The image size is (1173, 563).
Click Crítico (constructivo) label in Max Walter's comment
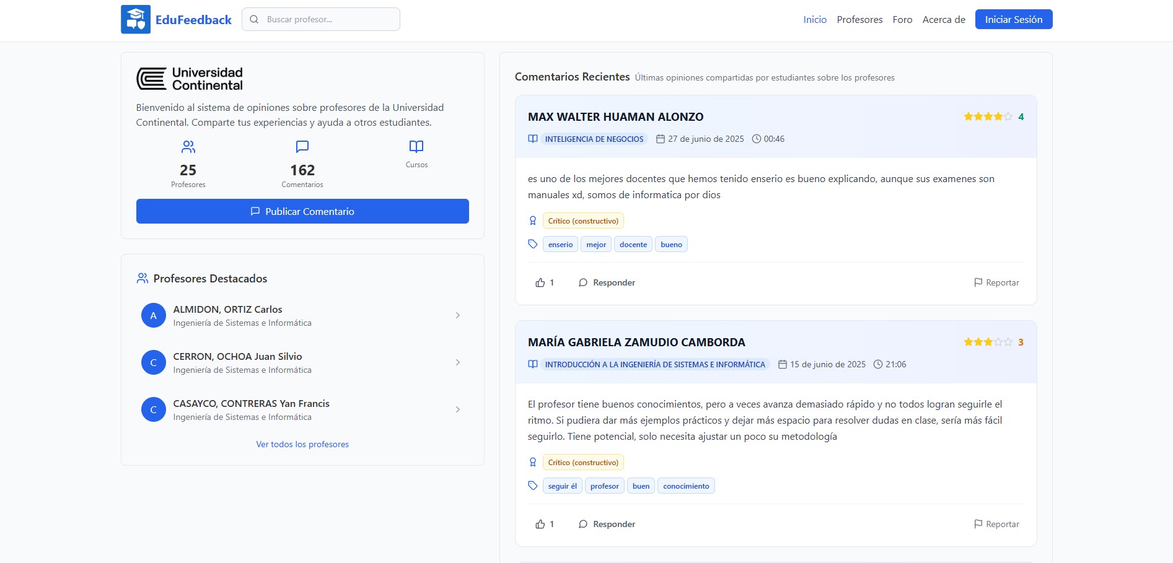[x=583, y=220]
